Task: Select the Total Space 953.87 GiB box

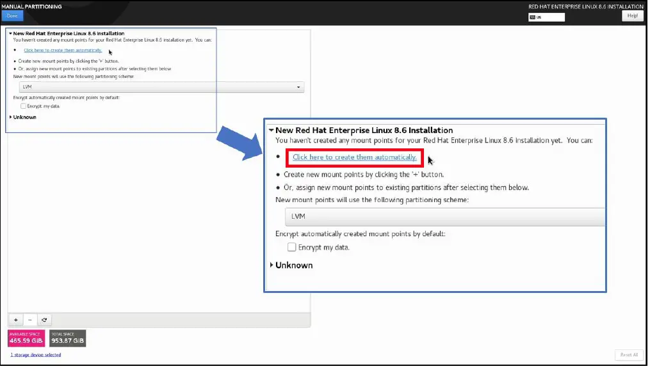Action: click(x=68, y=338)
